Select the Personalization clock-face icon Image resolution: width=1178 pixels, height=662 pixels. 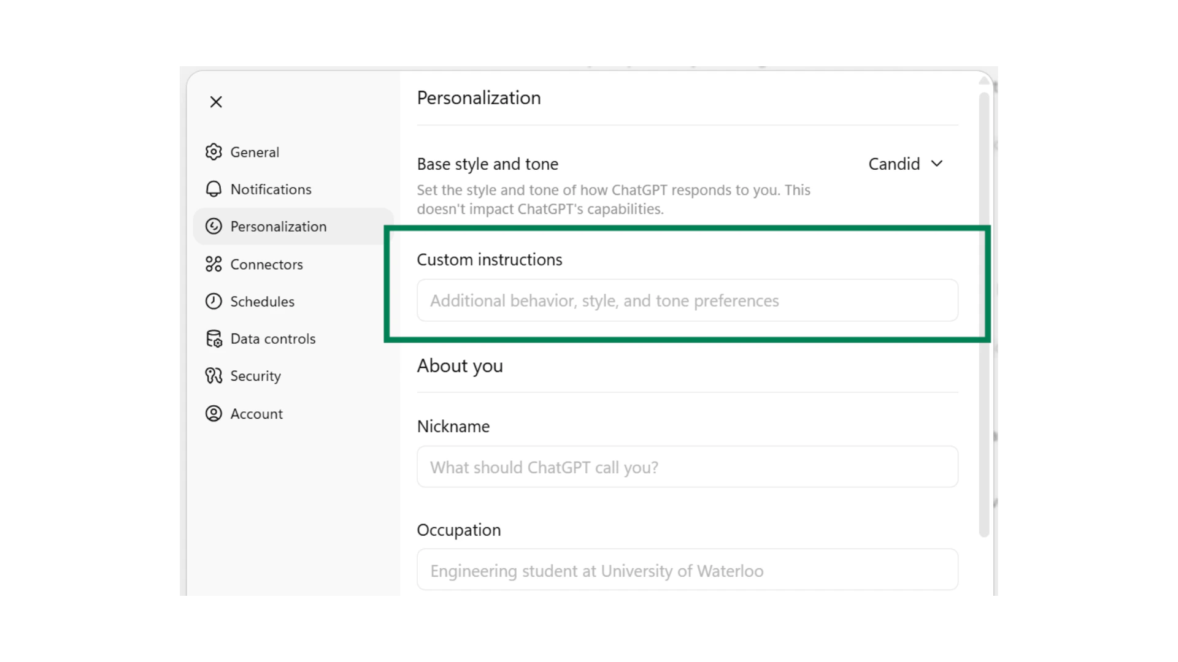point(214,226)
